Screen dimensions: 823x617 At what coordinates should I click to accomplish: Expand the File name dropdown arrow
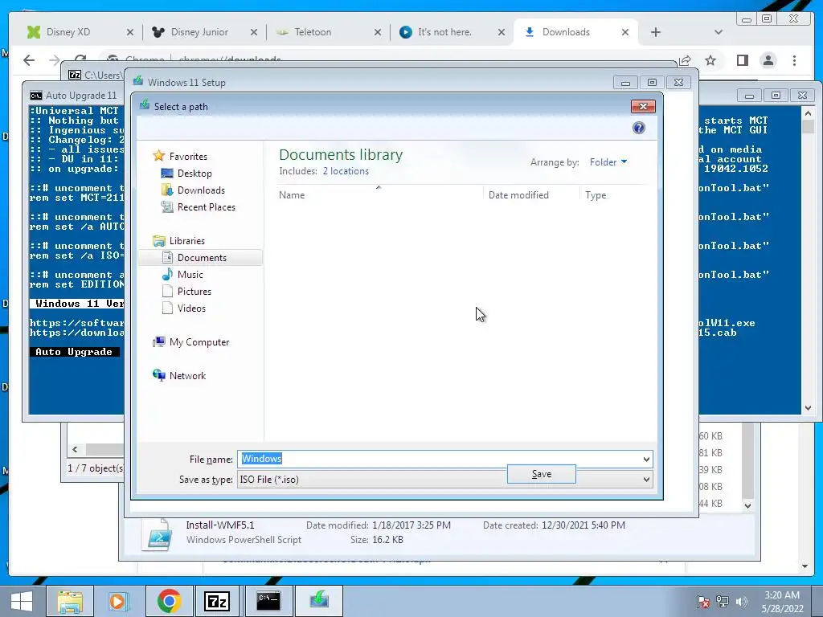(646, 459)
